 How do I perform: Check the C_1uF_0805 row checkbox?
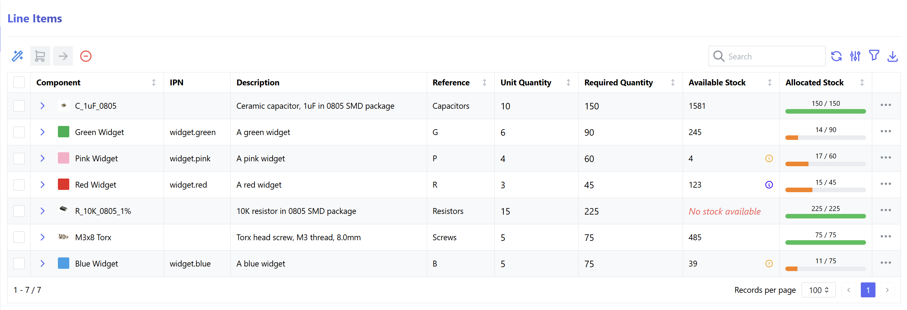(19, 106)
